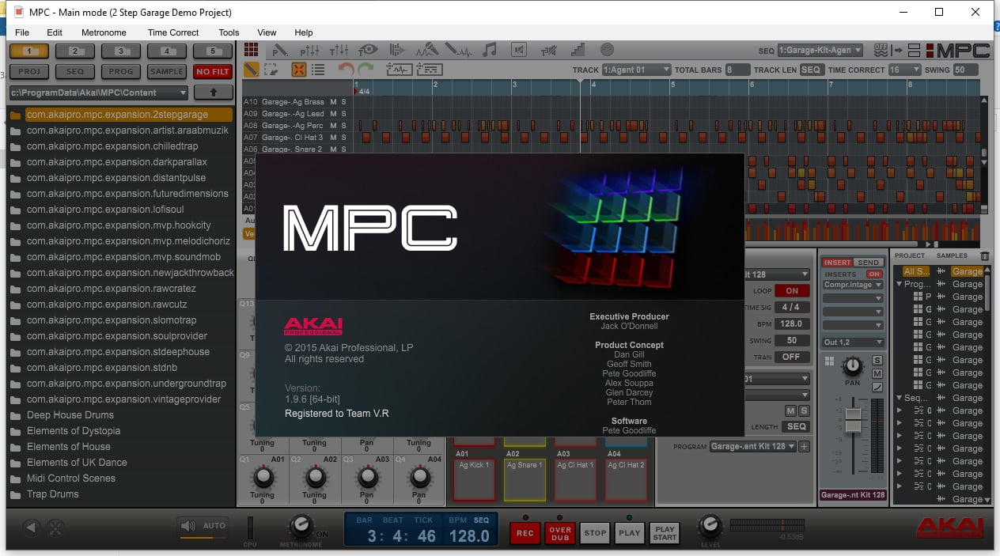
Task: Open the Metronome menu
Action: [x=104, y=32]
